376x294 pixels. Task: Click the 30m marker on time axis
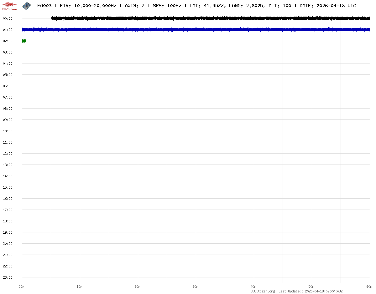pyautogui.click(x=196, y=286)
